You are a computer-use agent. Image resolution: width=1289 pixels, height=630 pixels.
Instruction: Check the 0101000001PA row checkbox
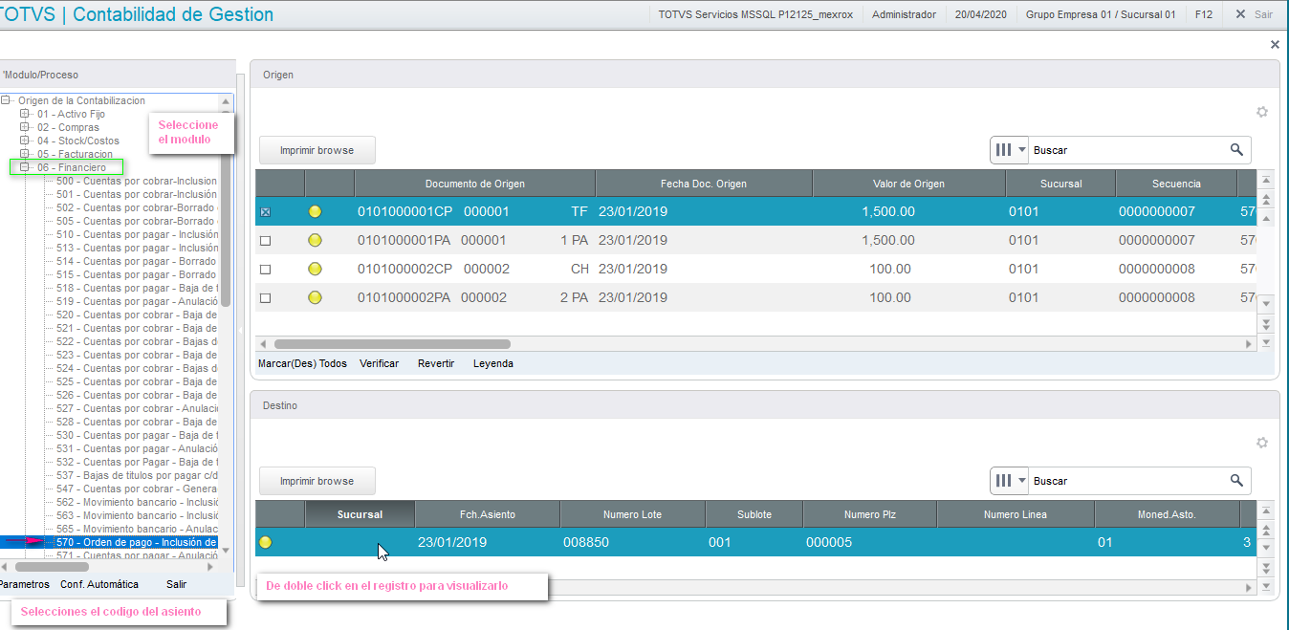(266, 241)
